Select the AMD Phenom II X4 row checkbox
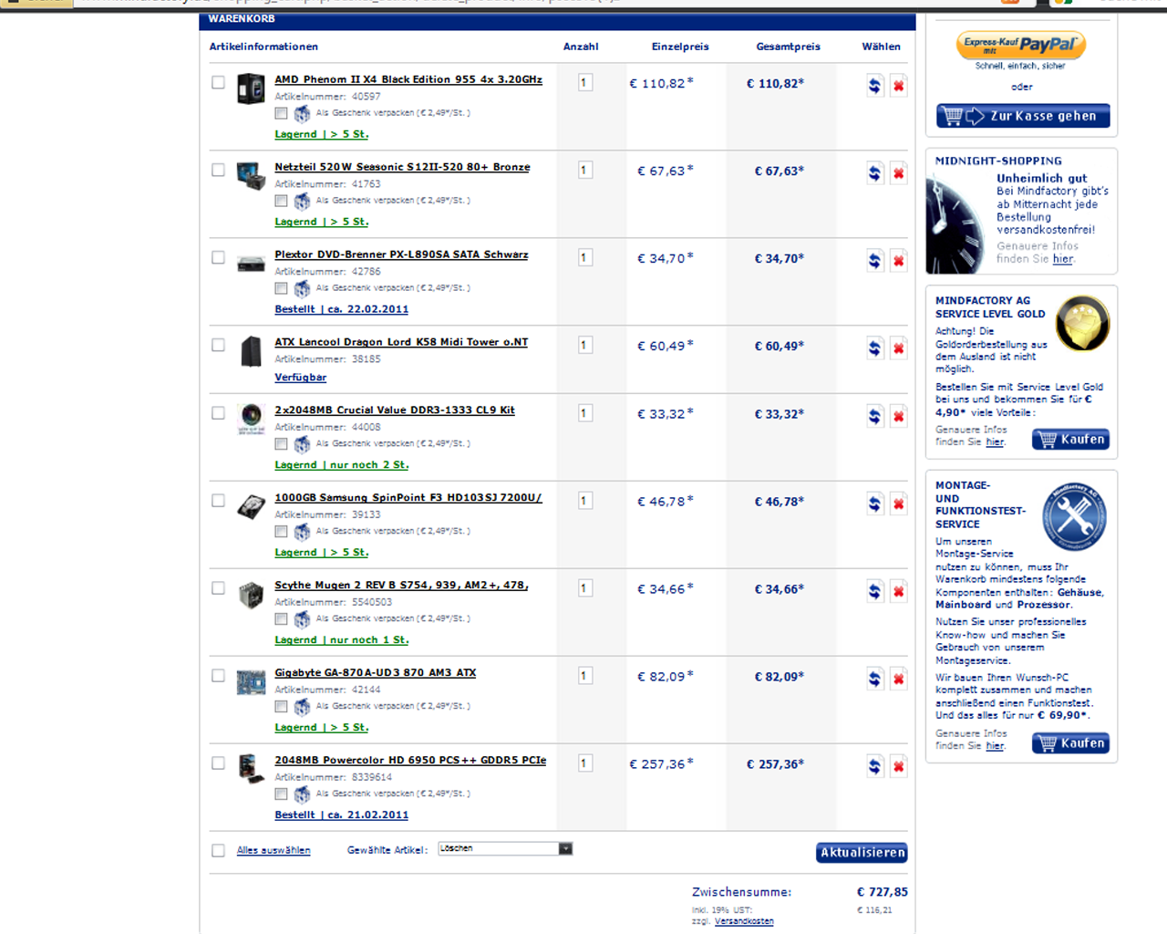The height and width of the screenshot is (934, 1167). click(218, 83)
